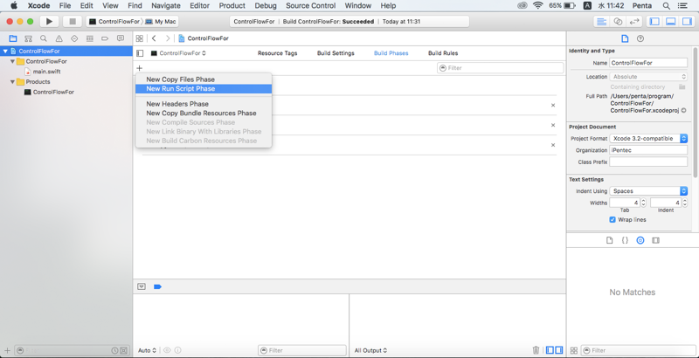Open the Test navigator
Image resolution: width=699 pixels, height=358 pixels.
pos(74,38)
